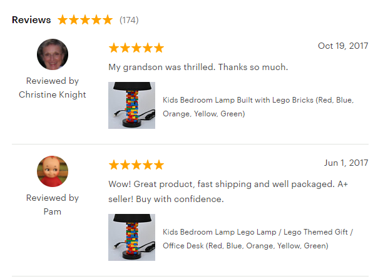Open lamp thumbnail in Pam's review
Viewport: 383px width, 279px height.
[x=131, y=238]
